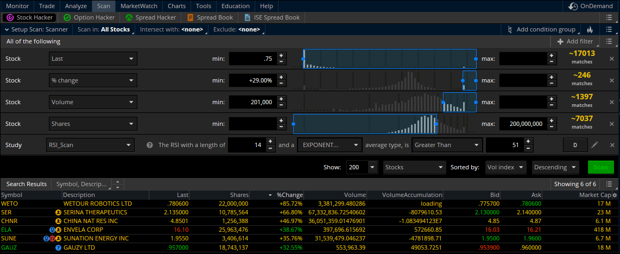Image resolution: width=620 pixels, height=254 pixels.
Task: Open the Scan tab list menu icon
Action: (609, 17)
